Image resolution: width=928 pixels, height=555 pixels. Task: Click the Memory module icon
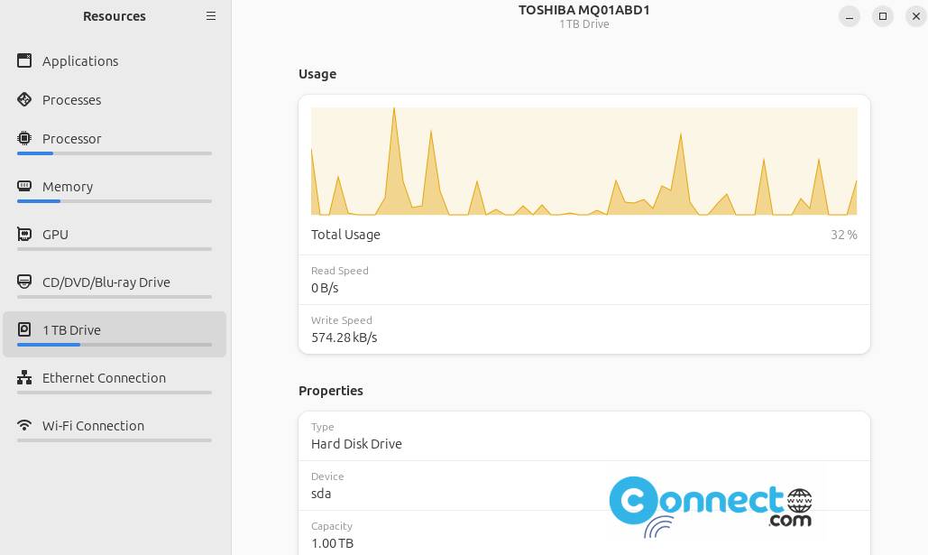click(24, 186)
